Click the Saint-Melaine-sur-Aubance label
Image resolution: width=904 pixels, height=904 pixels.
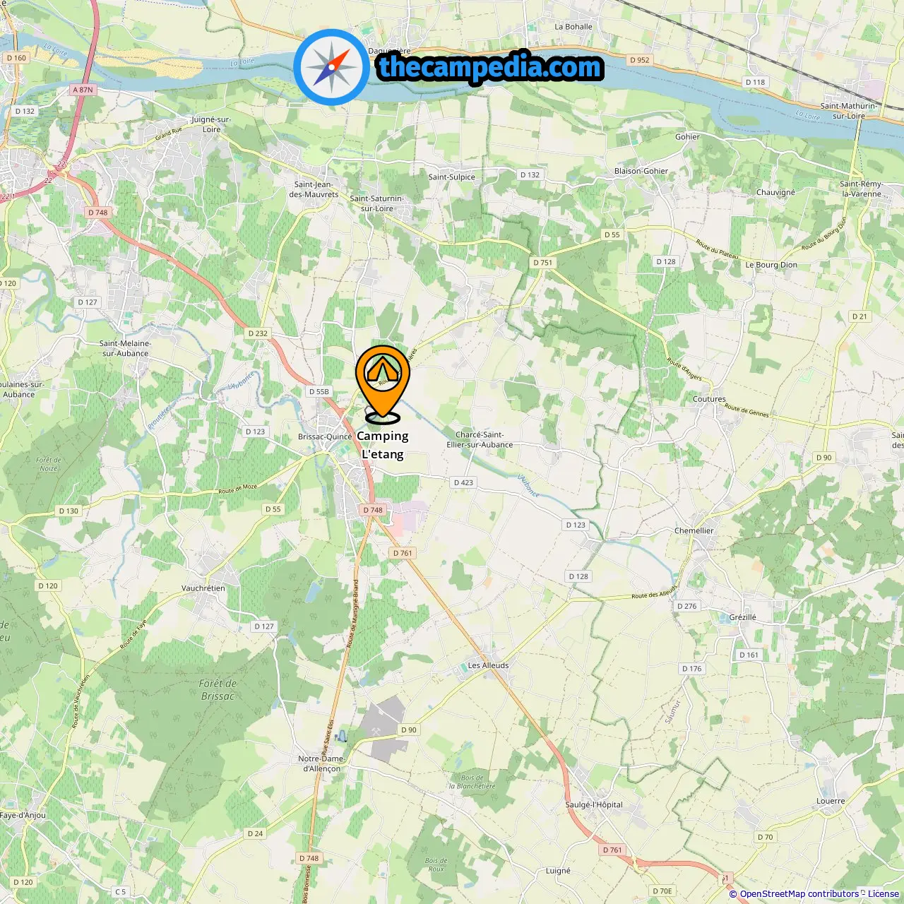coord(125,348)
